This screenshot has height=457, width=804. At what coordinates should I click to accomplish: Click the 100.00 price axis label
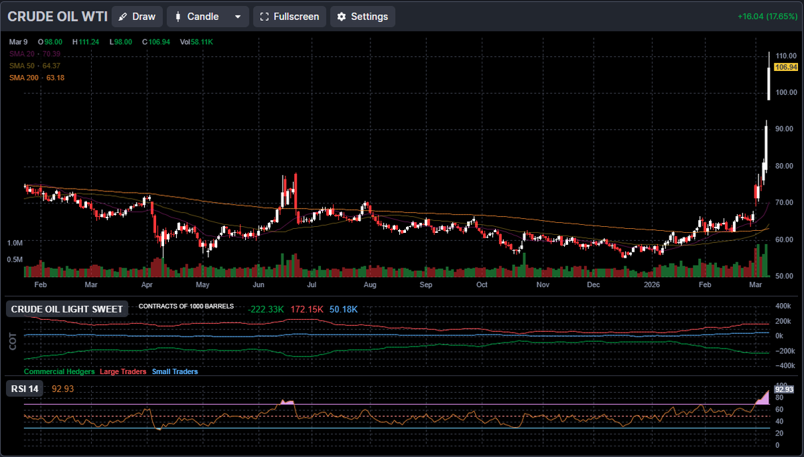click(785, 92)
